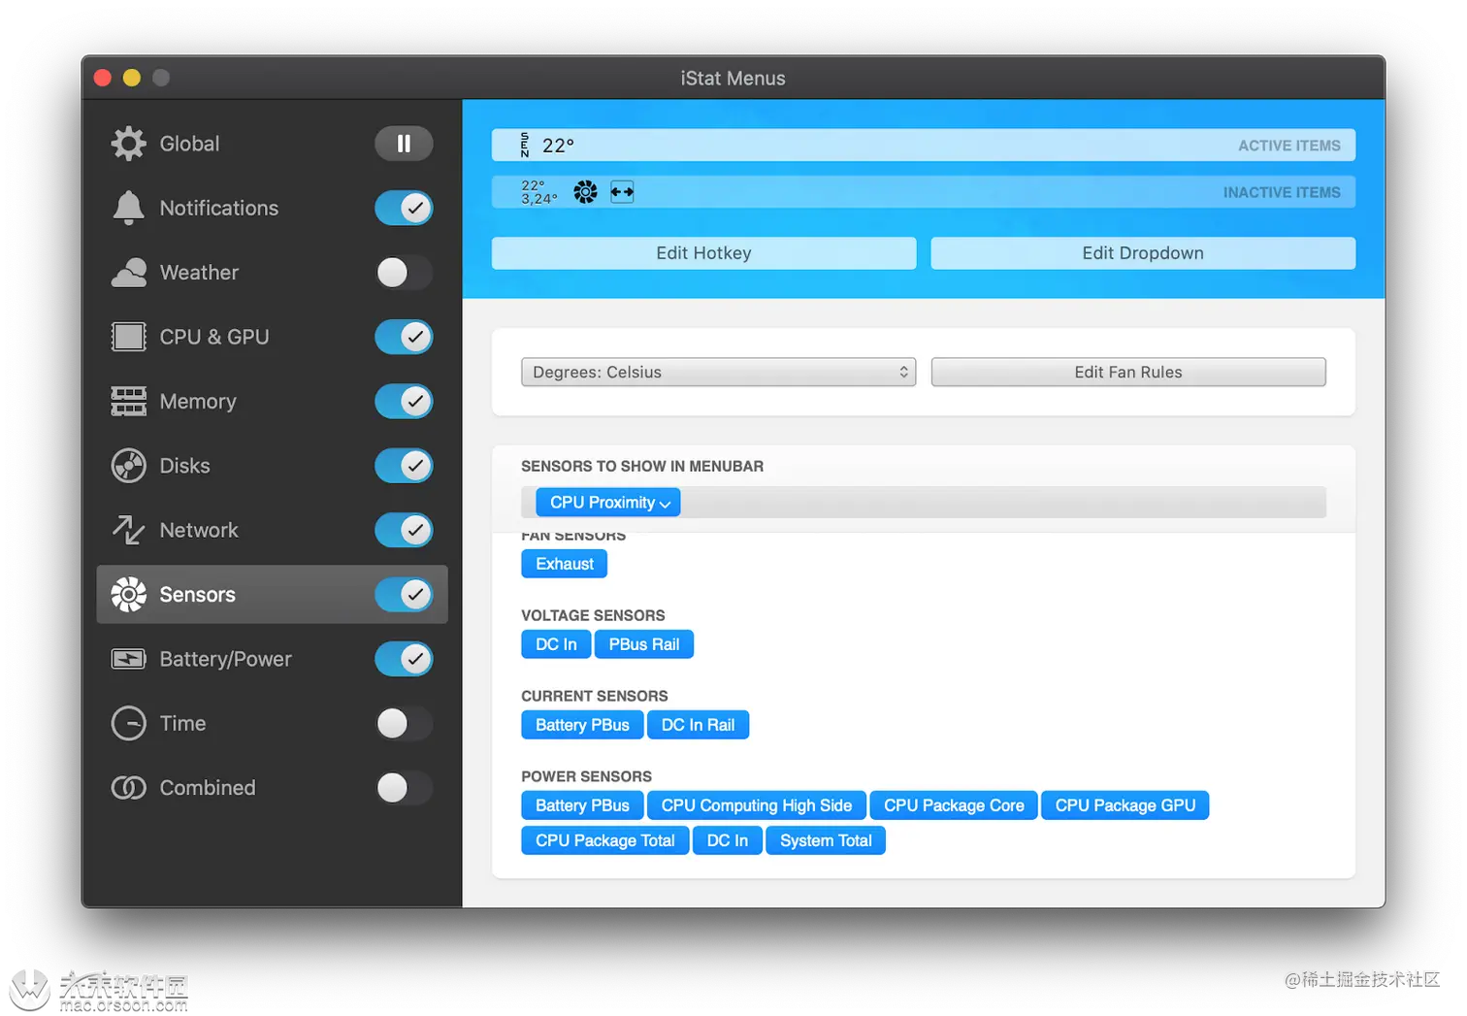Click the Battery/Power icon

click(128, 659)
